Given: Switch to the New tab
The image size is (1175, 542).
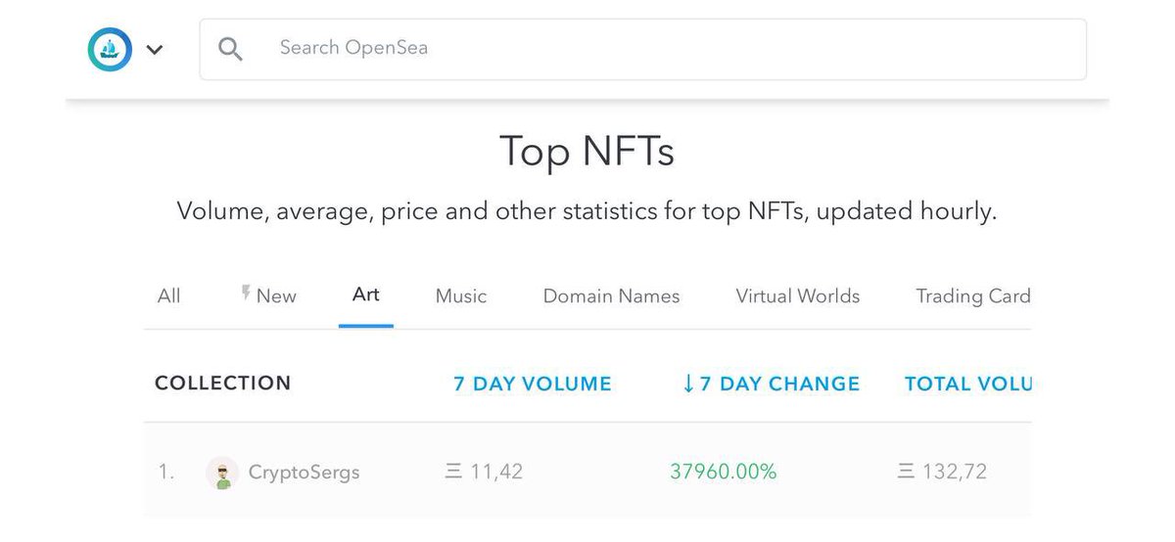Looking at the screenshot, I should (269, 295).
